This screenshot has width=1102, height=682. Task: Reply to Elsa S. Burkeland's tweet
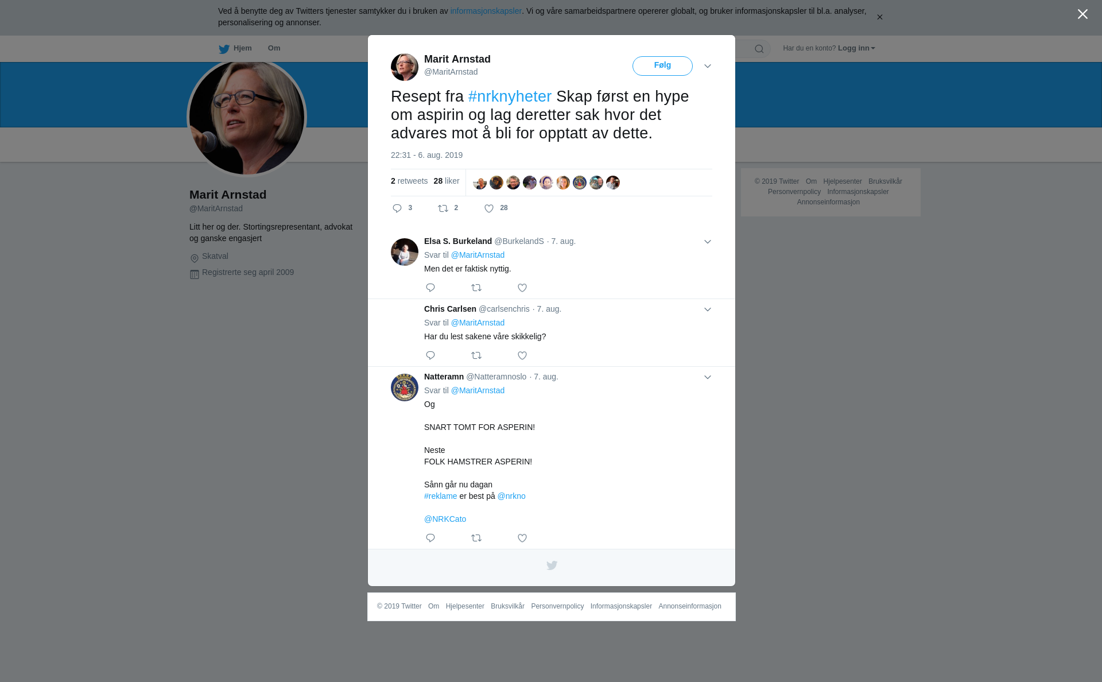point(430,288)
